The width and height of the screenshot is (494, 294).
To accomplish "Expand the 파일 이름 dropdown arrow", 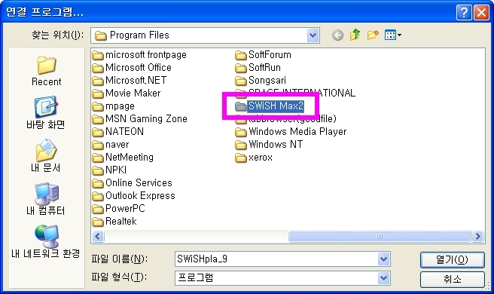I will pyautogui.click(x=383, y=259).
